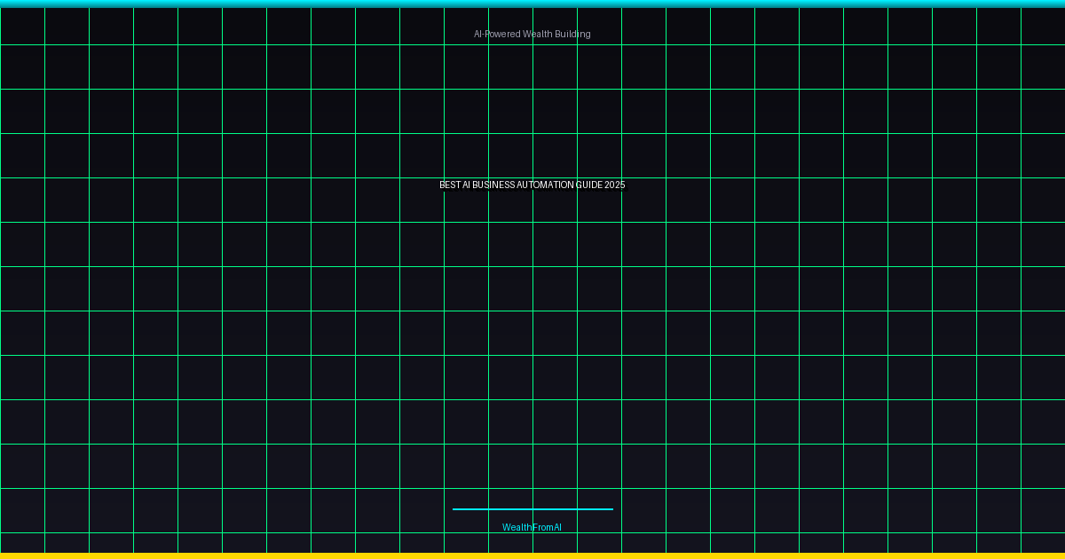Click "AI-Powered" in the top subtitle
Image resolution: width=1065 pixels, height=559 pixels.
496,34
